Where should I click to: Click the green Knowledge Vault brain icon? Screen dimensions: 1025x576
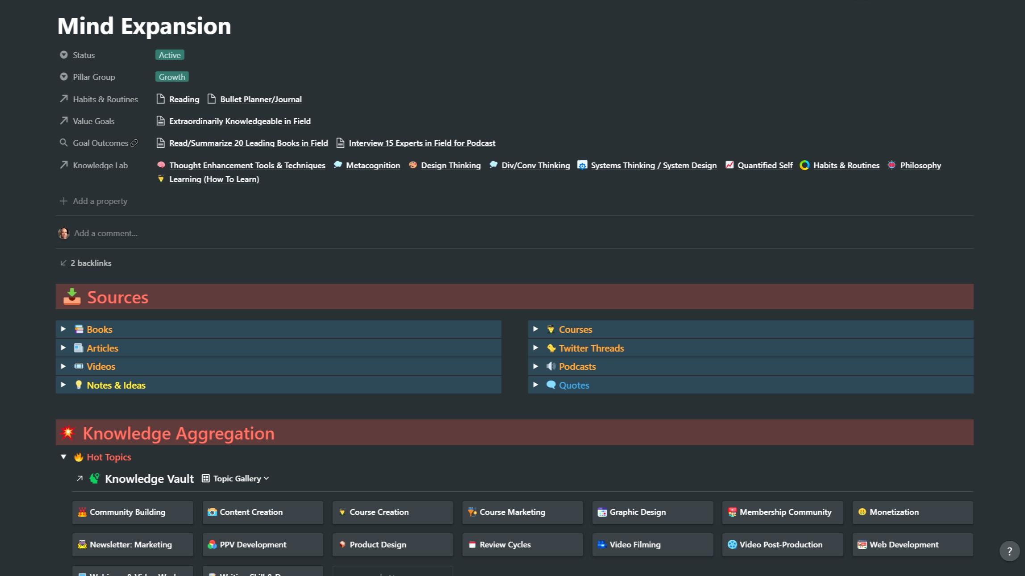(x=94, y=479)
